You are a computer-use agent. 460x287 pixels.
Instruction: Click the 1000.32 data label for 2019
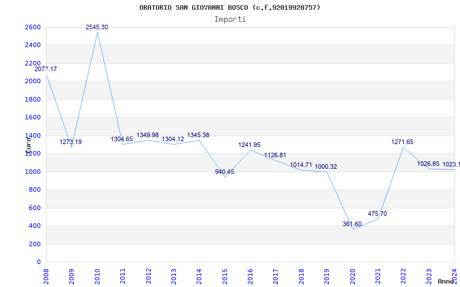[x=326, y=167]
